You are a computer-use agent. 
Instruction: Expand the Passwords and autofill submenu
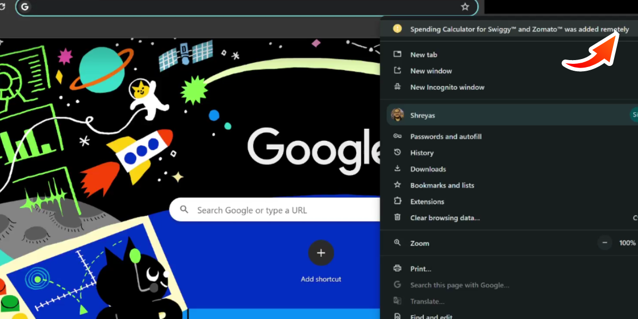(x=446, y=137)
